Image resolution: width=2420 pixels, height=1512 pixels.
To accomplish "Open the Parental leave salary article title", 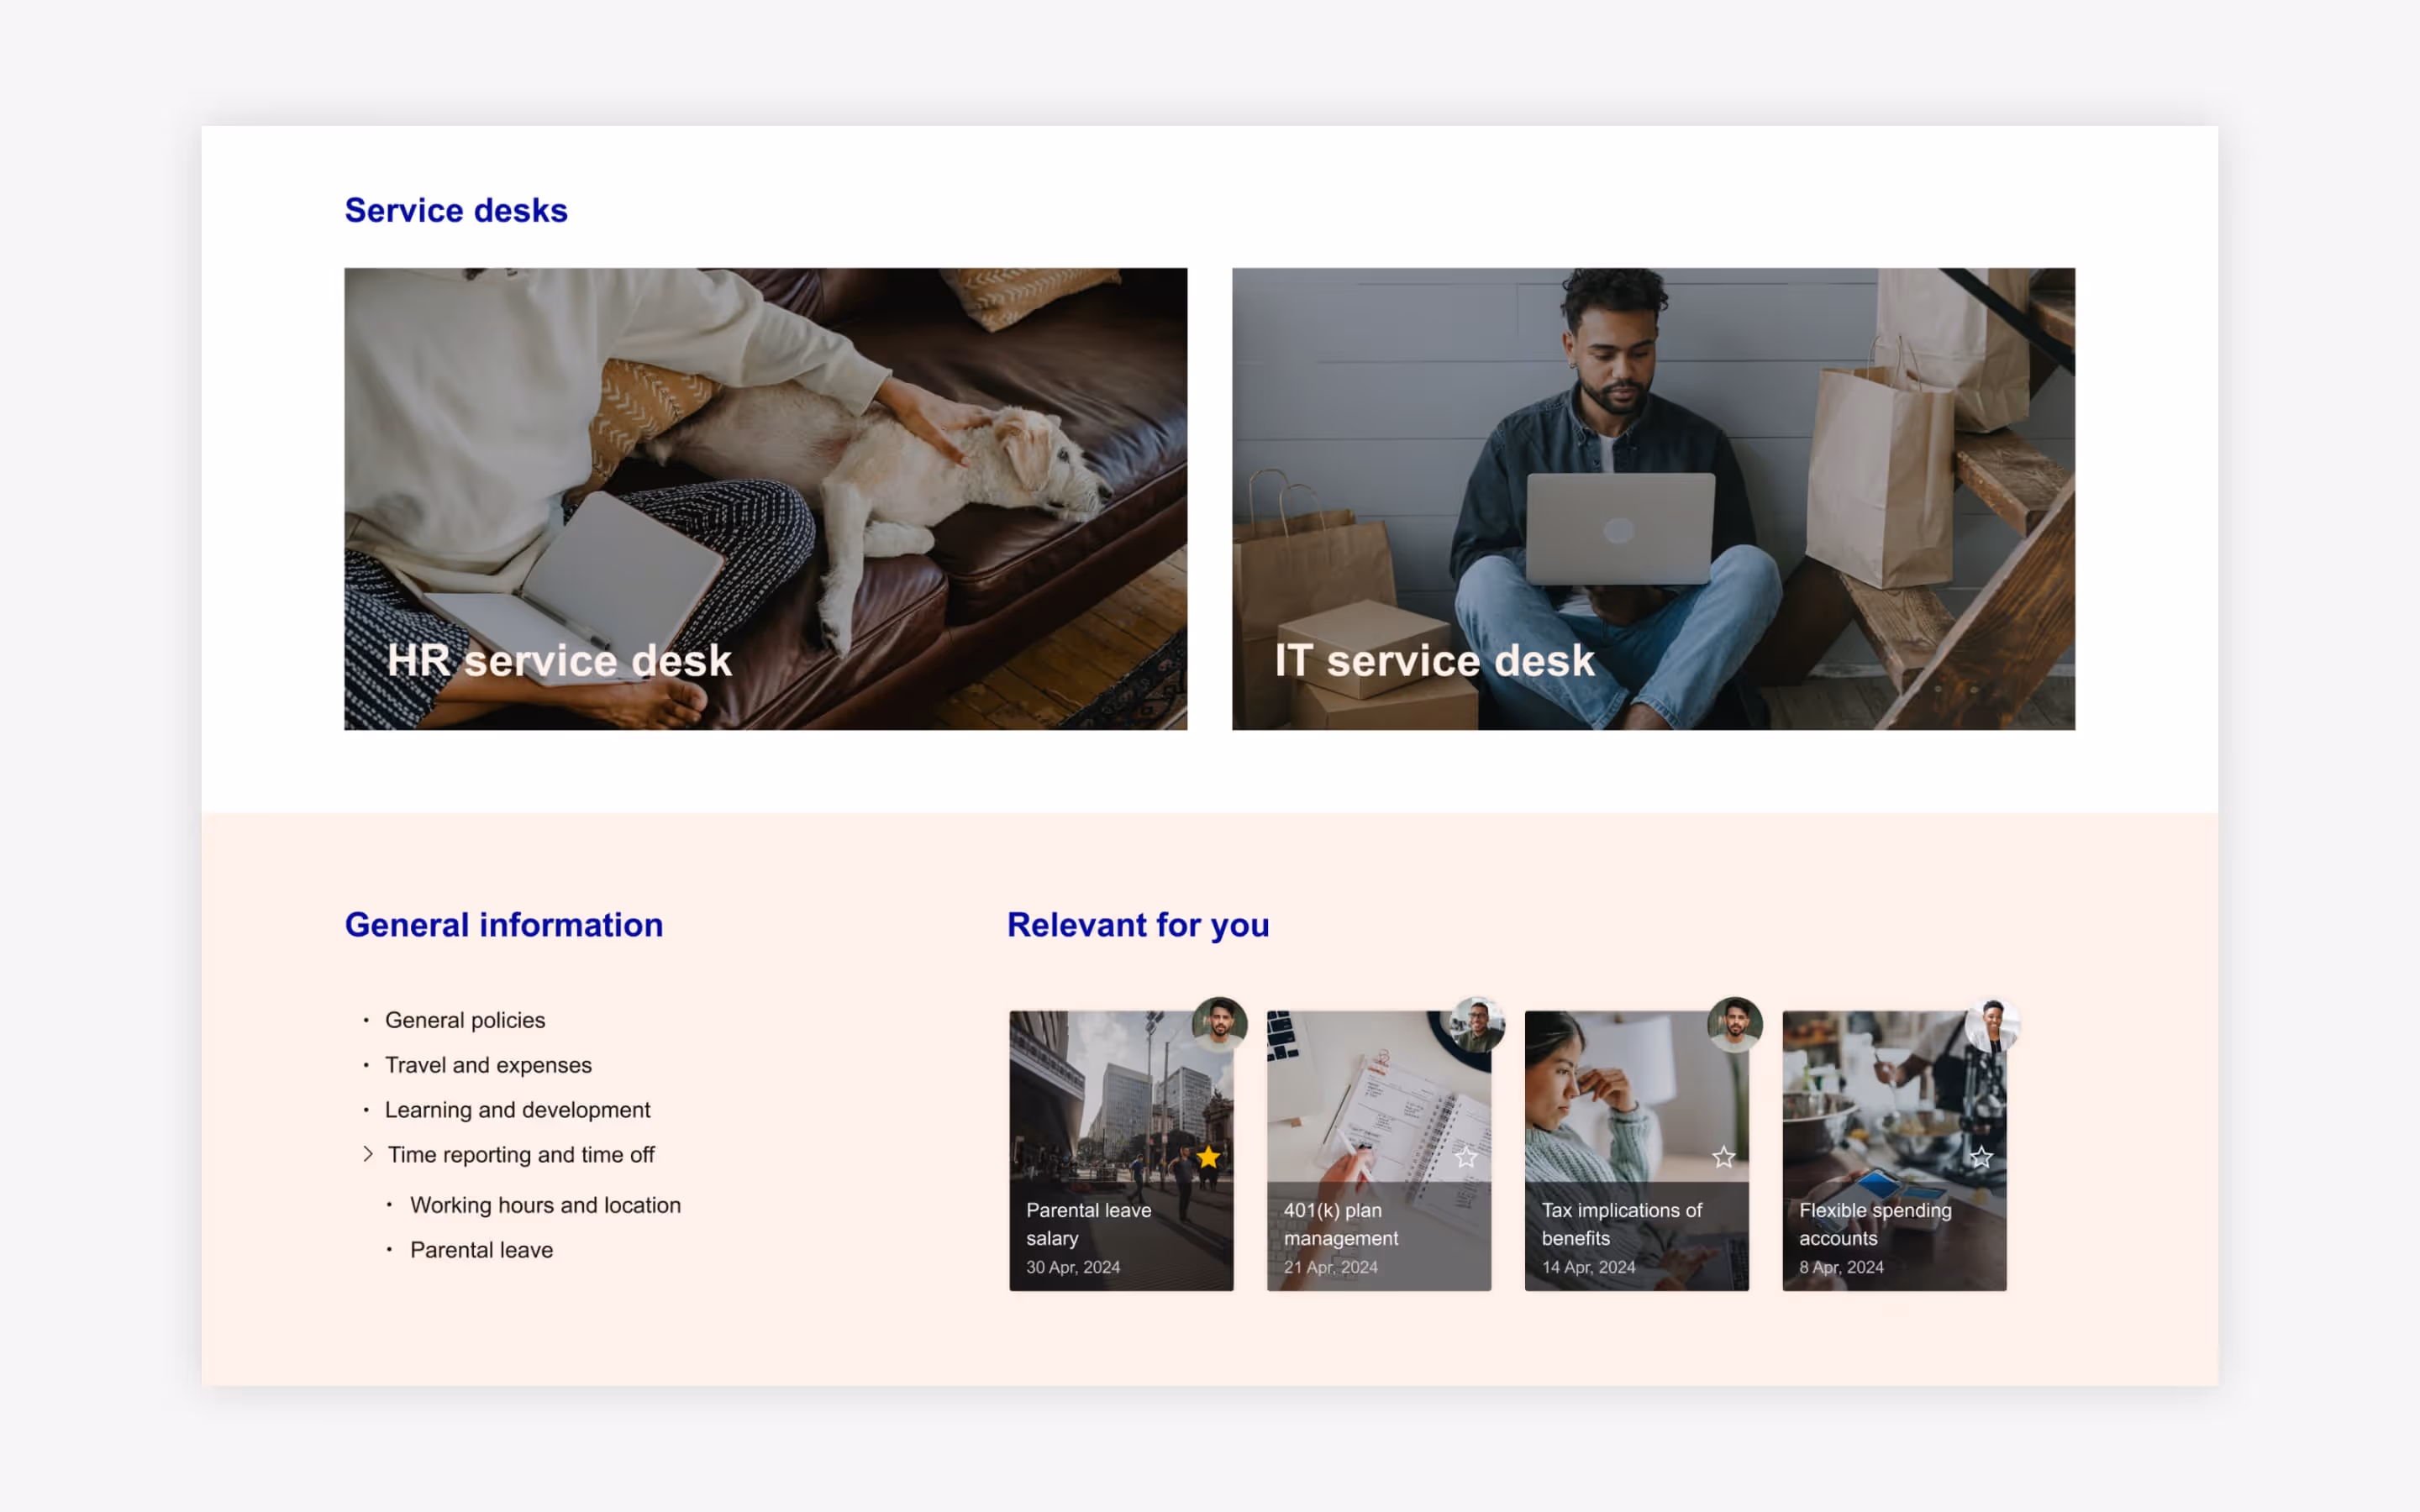I will click(x=1088, y=1223).
